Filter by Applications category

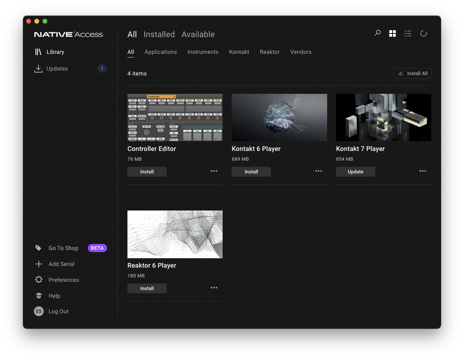pyautogui.click(x=161, y=52)
